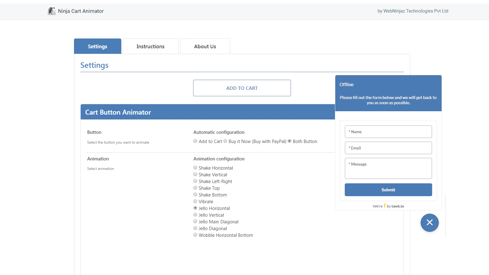Open the About Us tab
Viewport: 489px width, 275px height.
pos(205,46)
